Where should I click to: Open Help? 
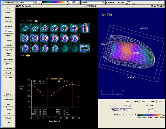(x=9, y=113)
